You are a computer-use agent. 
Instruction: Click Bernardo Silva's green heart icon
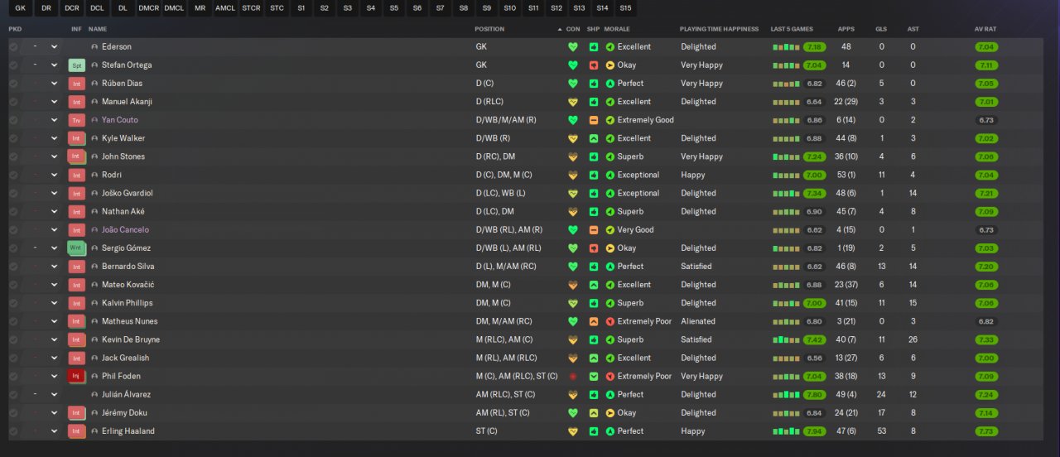[572, 267]
